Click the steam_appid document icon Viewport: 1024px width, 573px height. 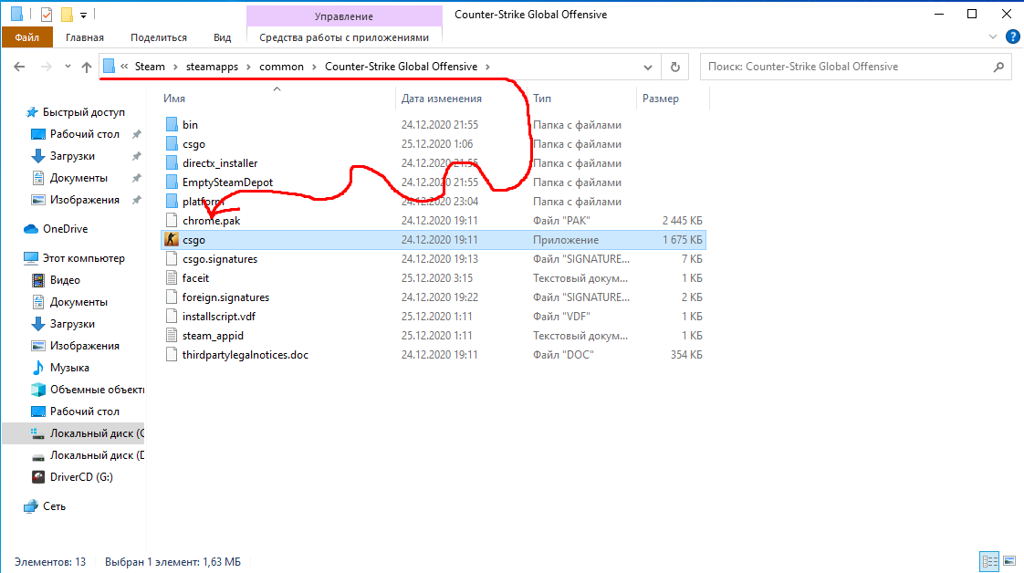tap(171, 336)
